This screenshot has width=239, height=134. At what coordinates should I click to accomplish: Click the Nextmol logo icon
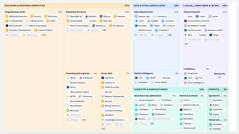[x=181, y=109]
